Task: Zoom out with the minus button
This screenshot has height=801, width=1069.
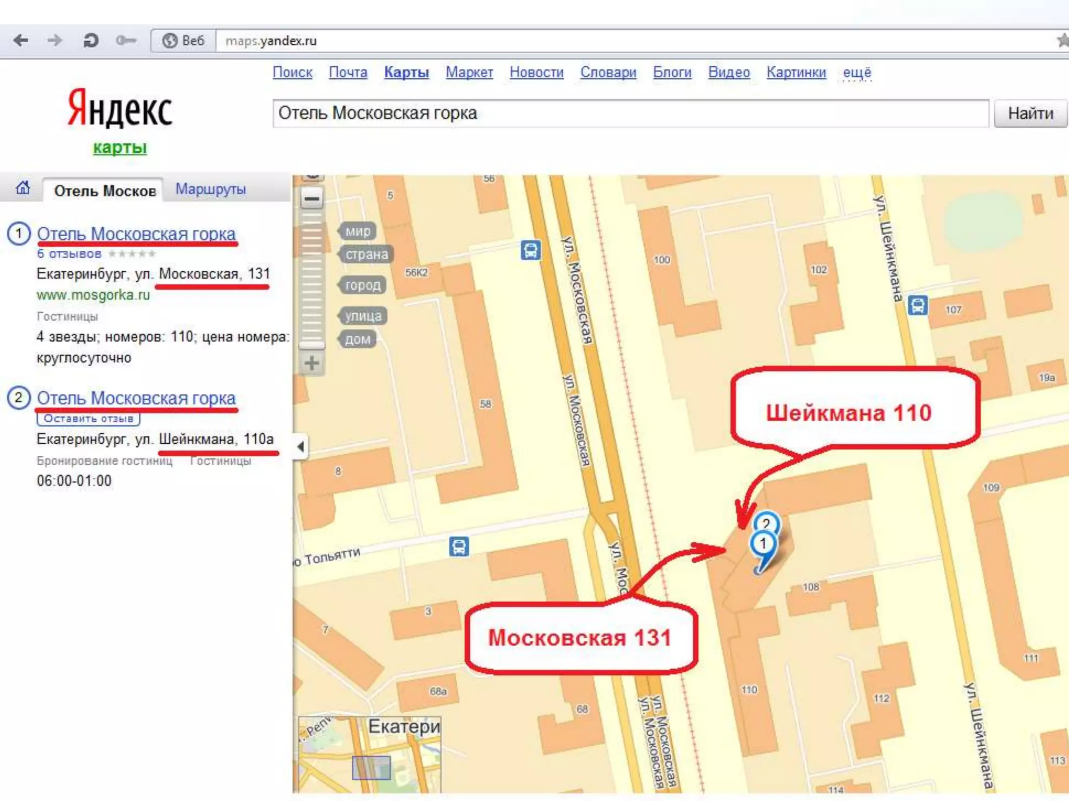Action: pos(312,199)
